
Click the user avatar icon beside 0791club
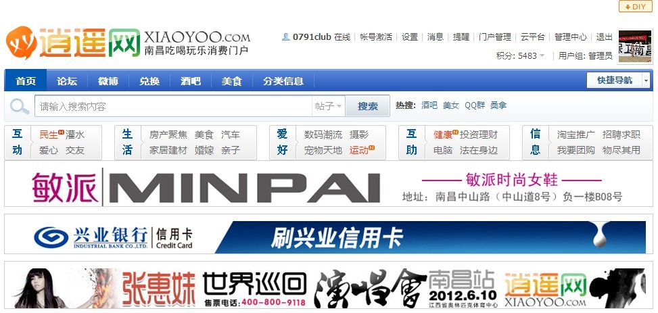click(286, 37)
